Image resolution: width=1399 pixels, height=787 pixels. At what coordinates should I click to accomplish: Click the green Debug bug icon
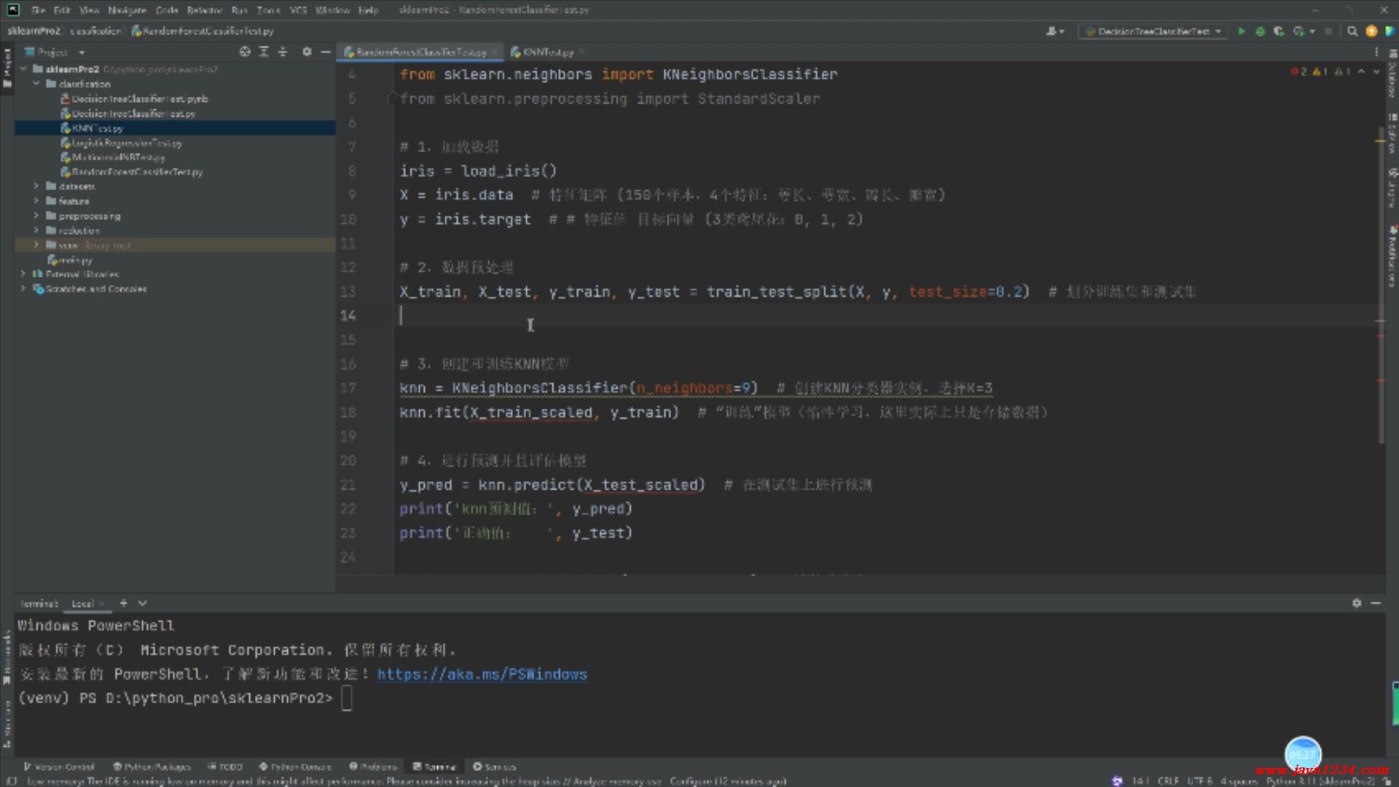(1260, 31)
